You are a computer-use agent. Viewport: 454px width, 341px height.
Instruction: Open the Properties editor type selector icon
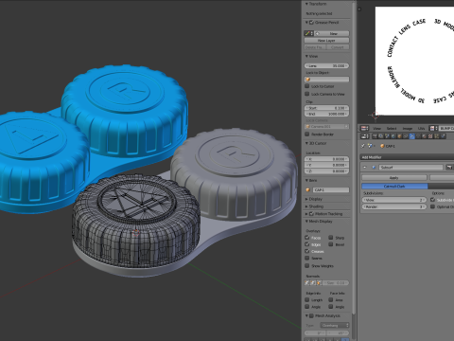click(365, 136)
